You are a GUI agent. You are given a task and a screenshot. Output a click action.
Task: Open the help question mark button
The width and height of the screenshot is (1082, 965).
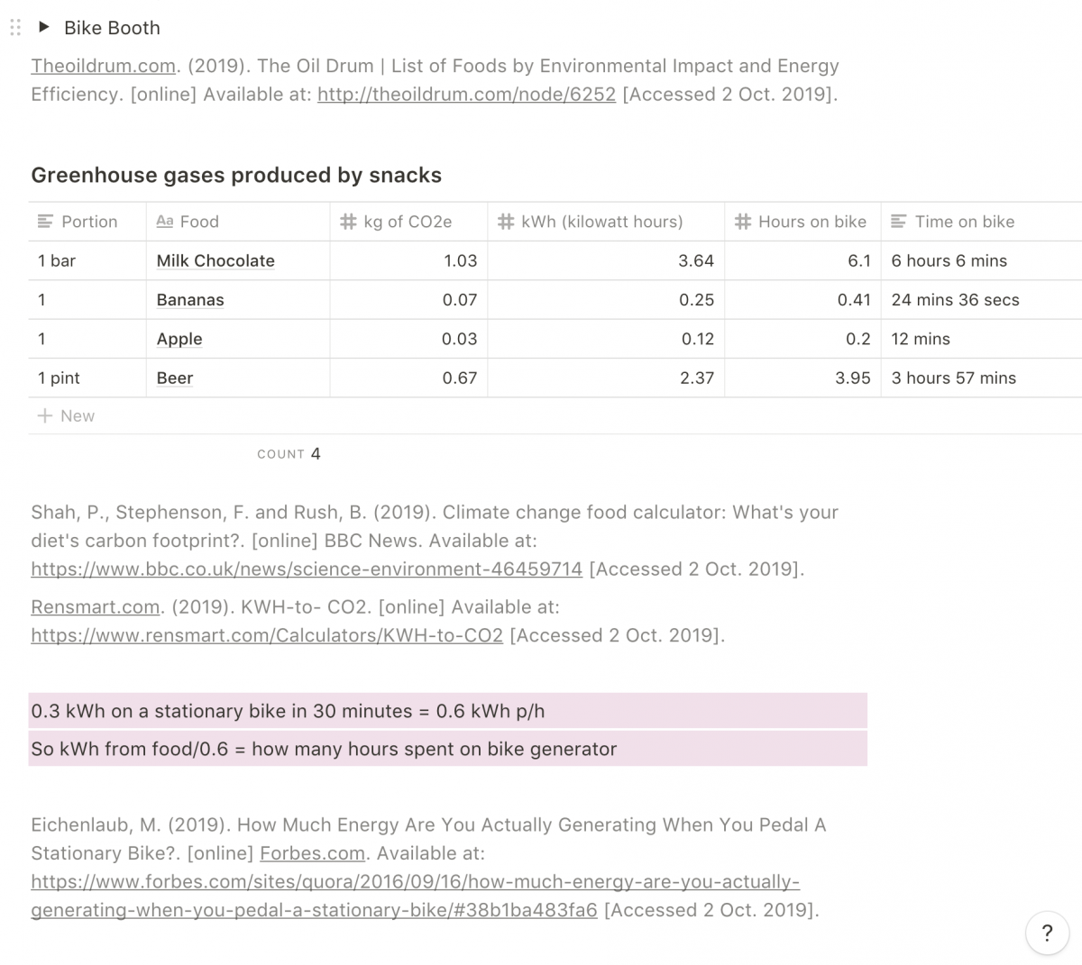[1047, 933]
